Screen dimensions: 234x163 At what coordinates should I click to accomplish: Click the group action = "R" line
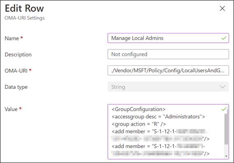point(139,124)
